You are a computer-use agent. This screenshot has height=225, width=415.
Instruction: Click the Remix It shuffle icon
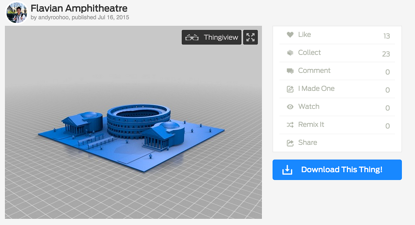tap(290, 125)
